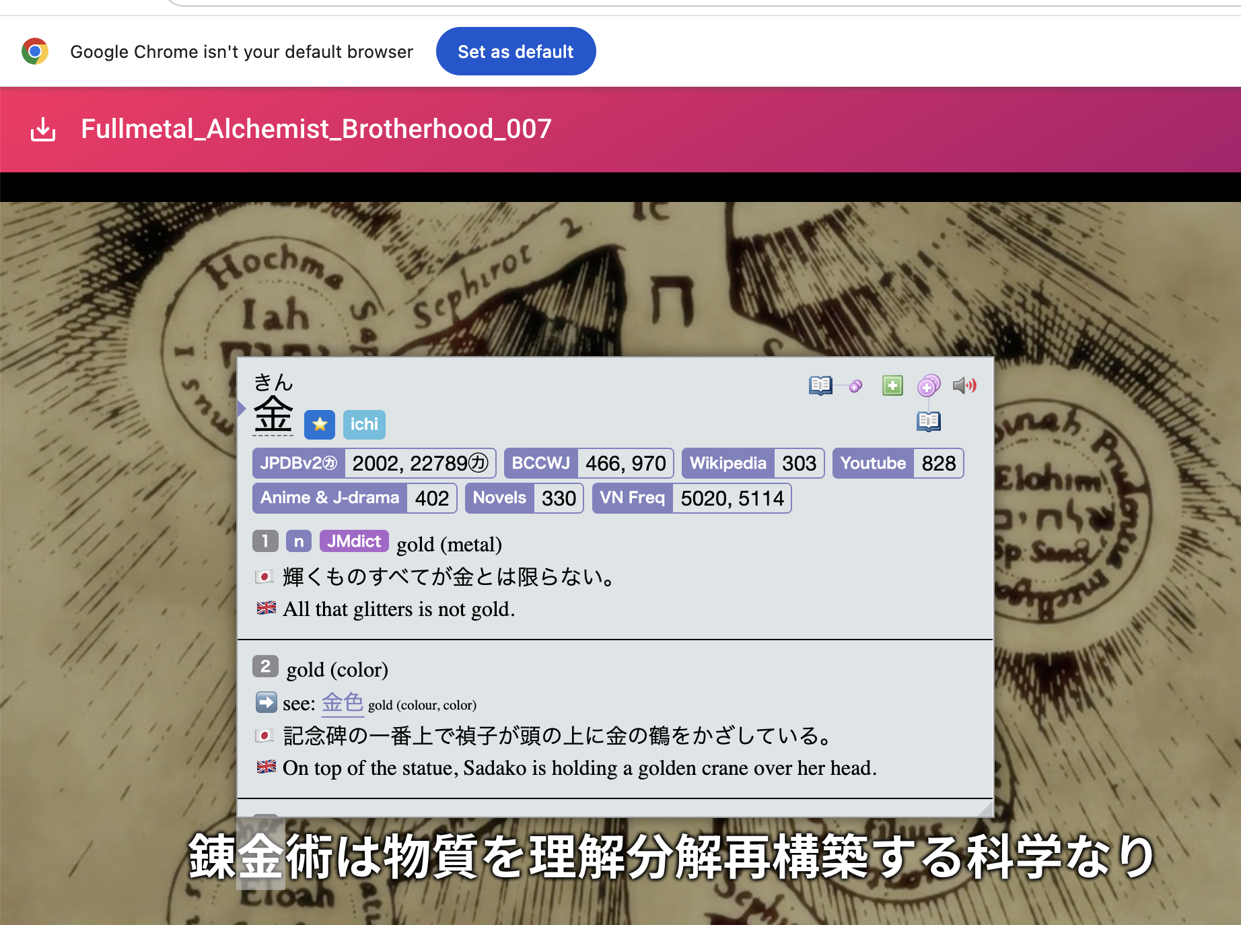Click the triangle marker left of 金 entry
1241x925 pixels.
[242, 409]
